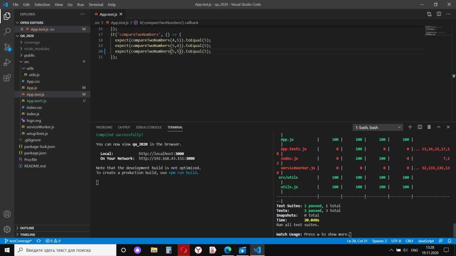The height and width of the screenshot is (256, 456).
Task: Click the 'src' breadcrumb segment
Action: pos(97,22)
